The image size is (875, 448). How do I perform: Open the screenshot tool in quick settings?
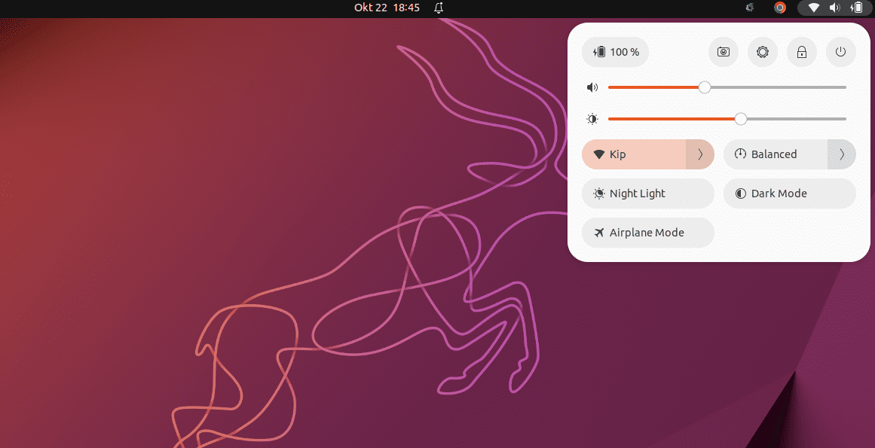pyautogui.click(x=724, y=52)
